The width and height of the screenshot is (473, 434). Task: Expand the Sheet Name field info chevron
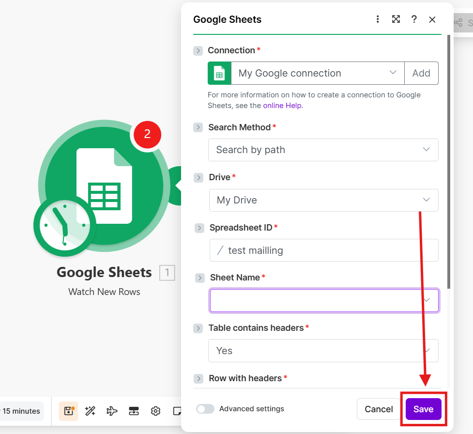[x=199, y=278]
